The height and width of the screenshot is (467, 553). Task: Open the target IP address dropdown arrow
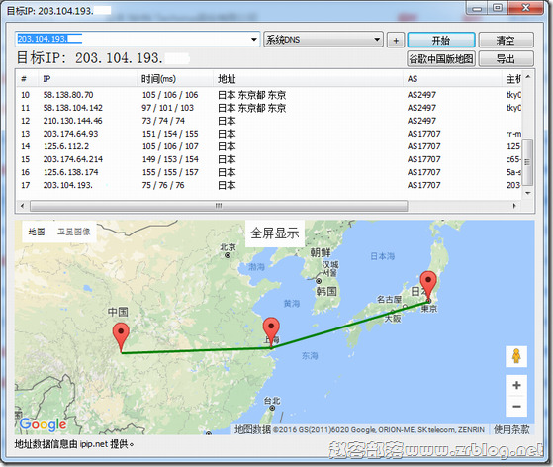click(x=253, y=40)
